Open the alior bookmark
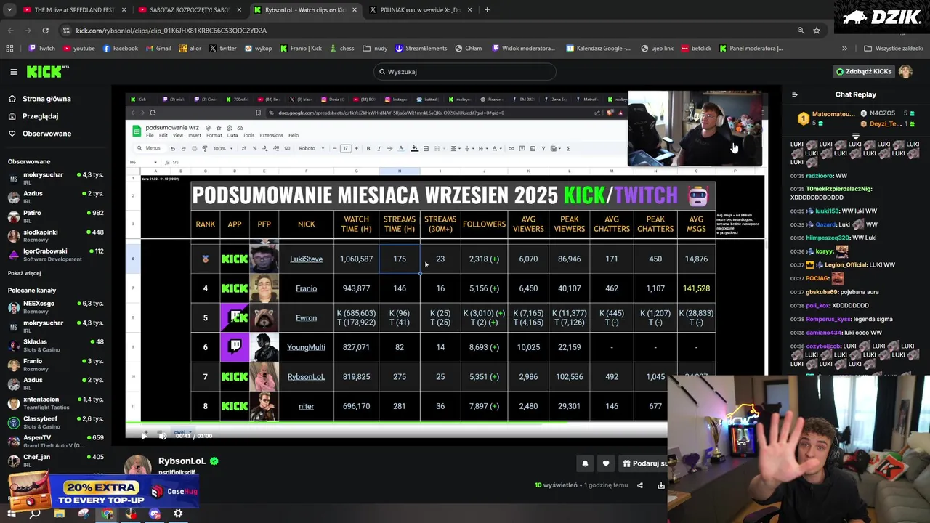Viewport: 930px width, 523px height. 190,49
